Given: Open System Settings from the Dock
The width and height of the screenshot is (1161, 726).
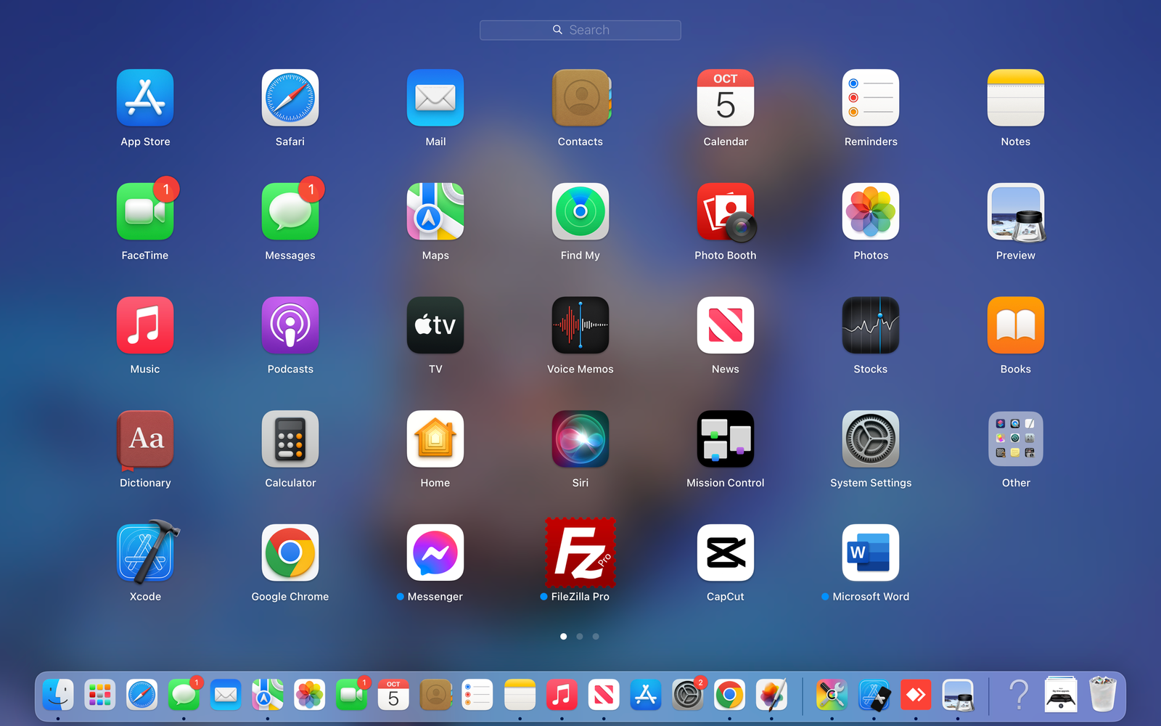Looking at the screenshot, I should point(688,696).
